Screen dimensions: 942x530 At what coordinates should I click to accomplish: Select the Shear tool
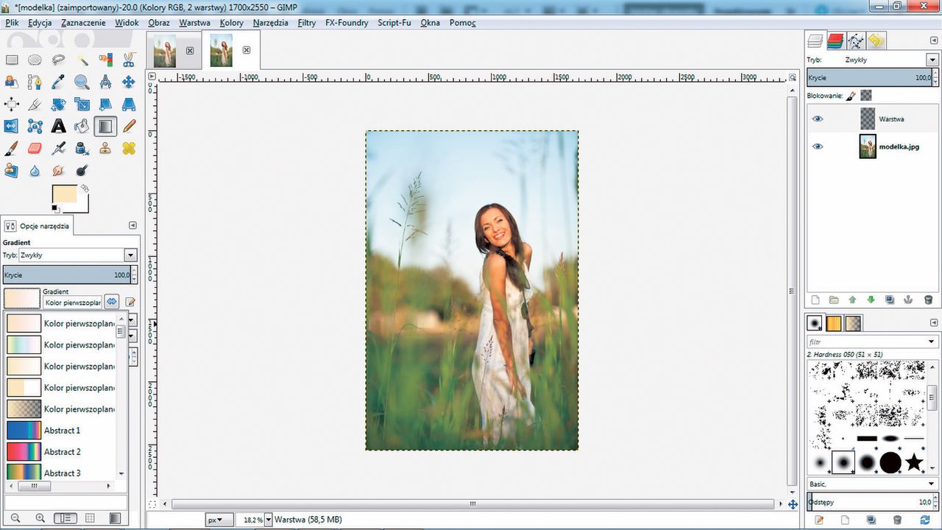click(x=105, y=104)
